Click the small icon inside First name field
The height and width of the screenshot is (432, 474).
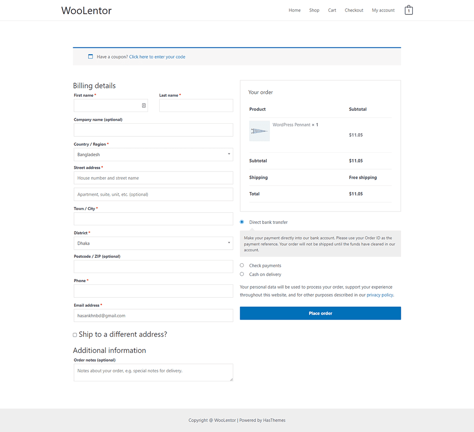click(144, 105)
